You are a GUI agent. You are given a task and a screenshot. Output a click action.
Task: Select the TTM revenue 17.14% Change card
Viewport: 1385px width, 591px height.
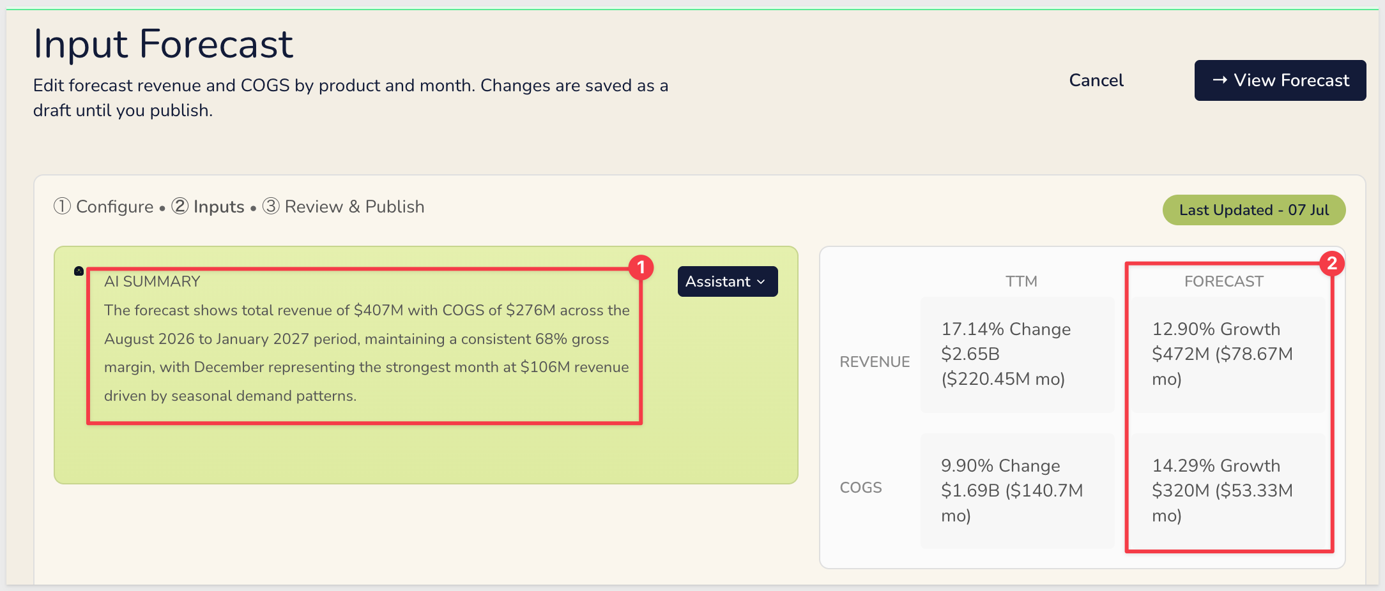click(x=1018, y=354)
